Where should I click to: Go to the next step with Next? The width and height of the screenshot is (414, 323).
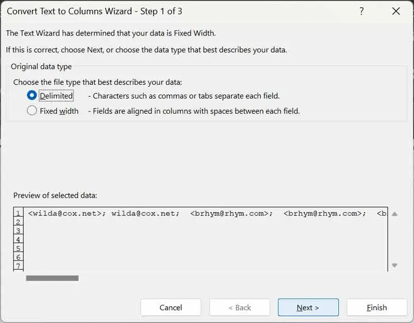pos(308,307)
